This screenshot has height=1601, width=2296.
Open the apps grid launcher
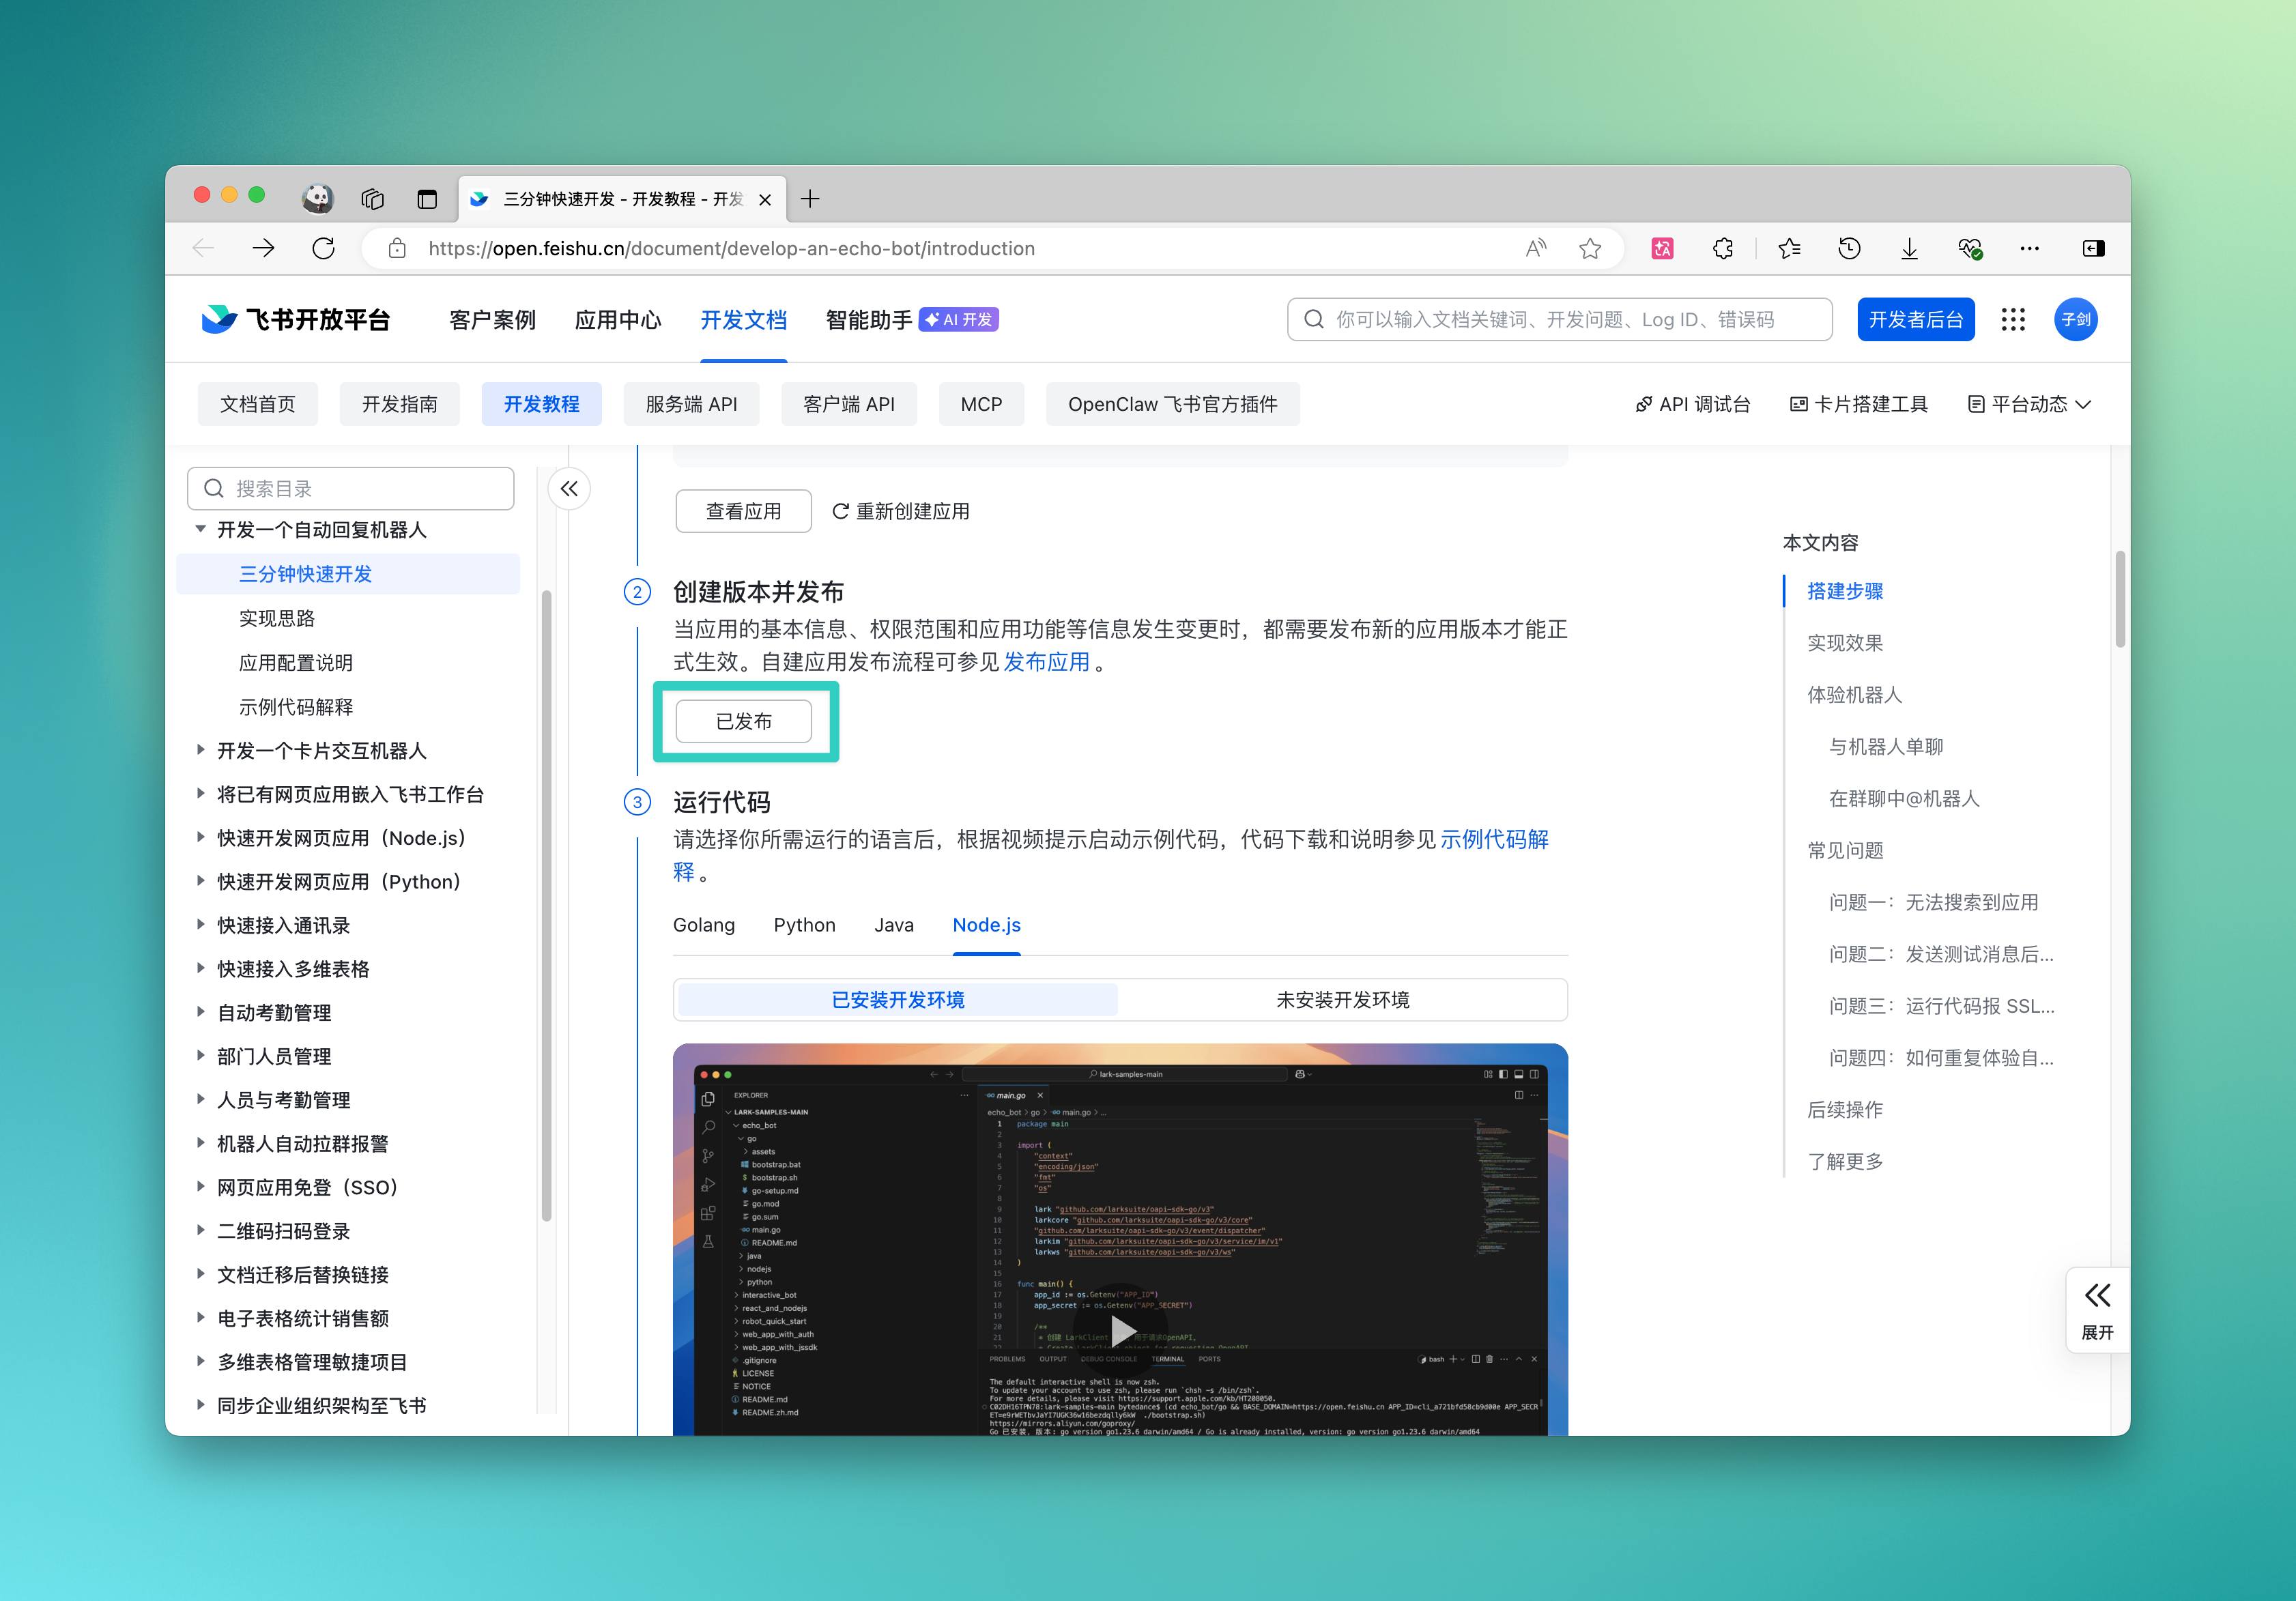coord(2013,319)
